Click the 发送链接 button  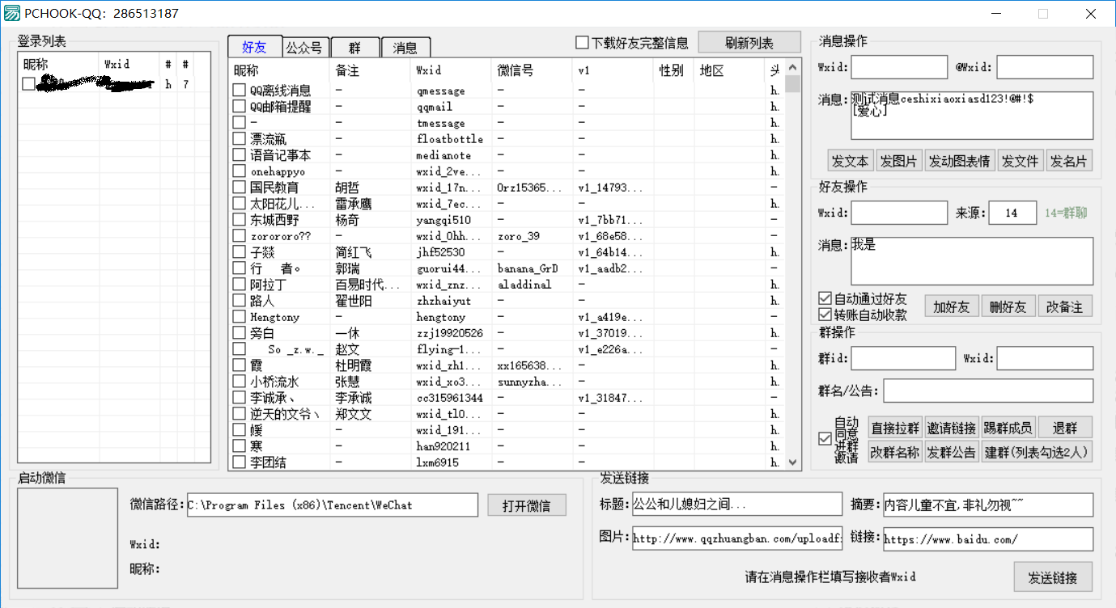[1053, 578]
